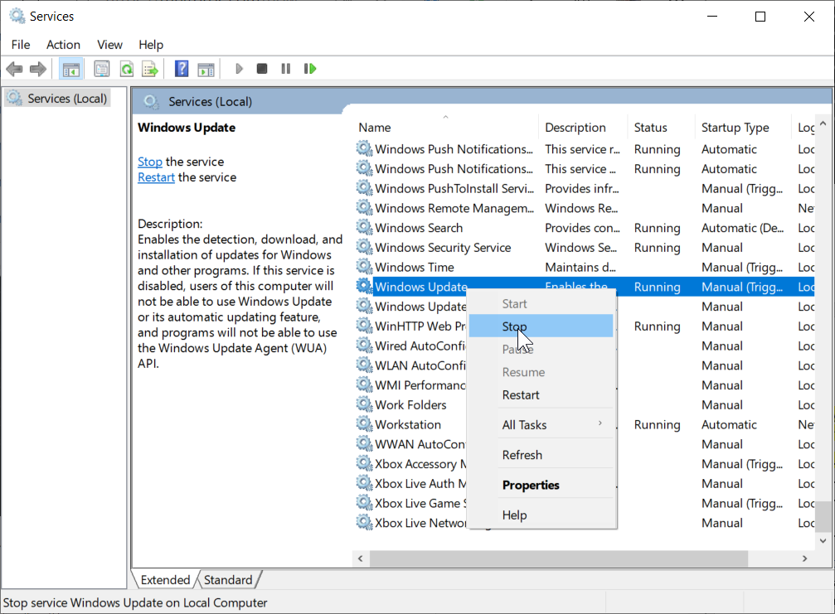Image resolution: width=835 pixels, height=614 pixels.
Task: Sort by the Description column header
Action: [x=583, y=127]
